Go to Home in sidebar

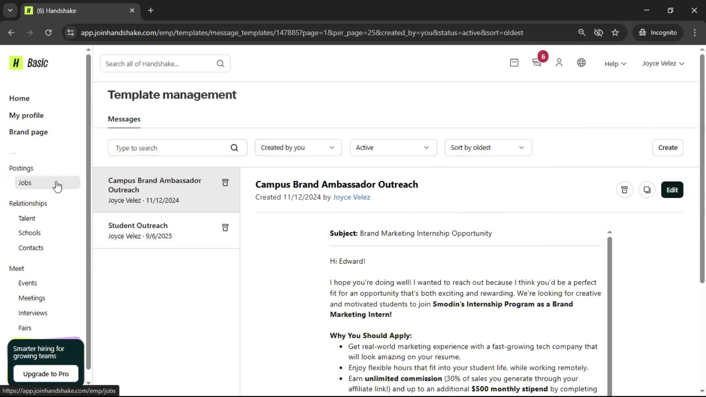(x=19, y=98)
